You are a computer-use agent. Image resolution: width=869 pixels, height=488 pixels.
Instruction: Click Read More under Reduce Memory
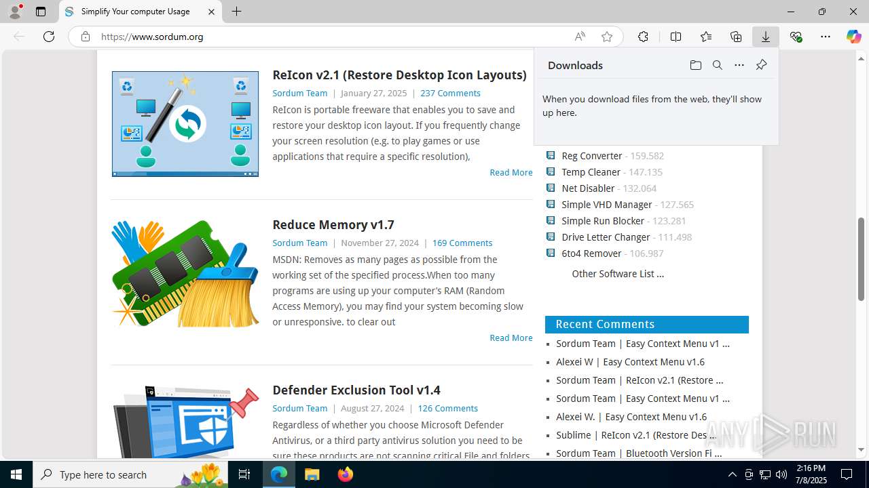pos(511,338)
